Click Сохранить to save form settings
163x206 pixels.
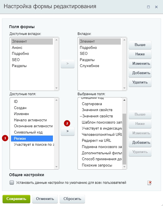click(x=16, y=199)
